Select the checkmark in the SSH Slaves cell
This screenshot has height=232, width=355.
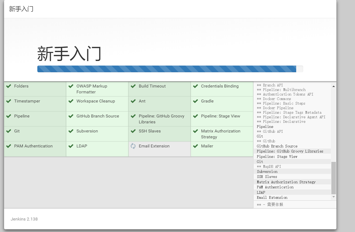pyautogui.click(x=133, y=131)
